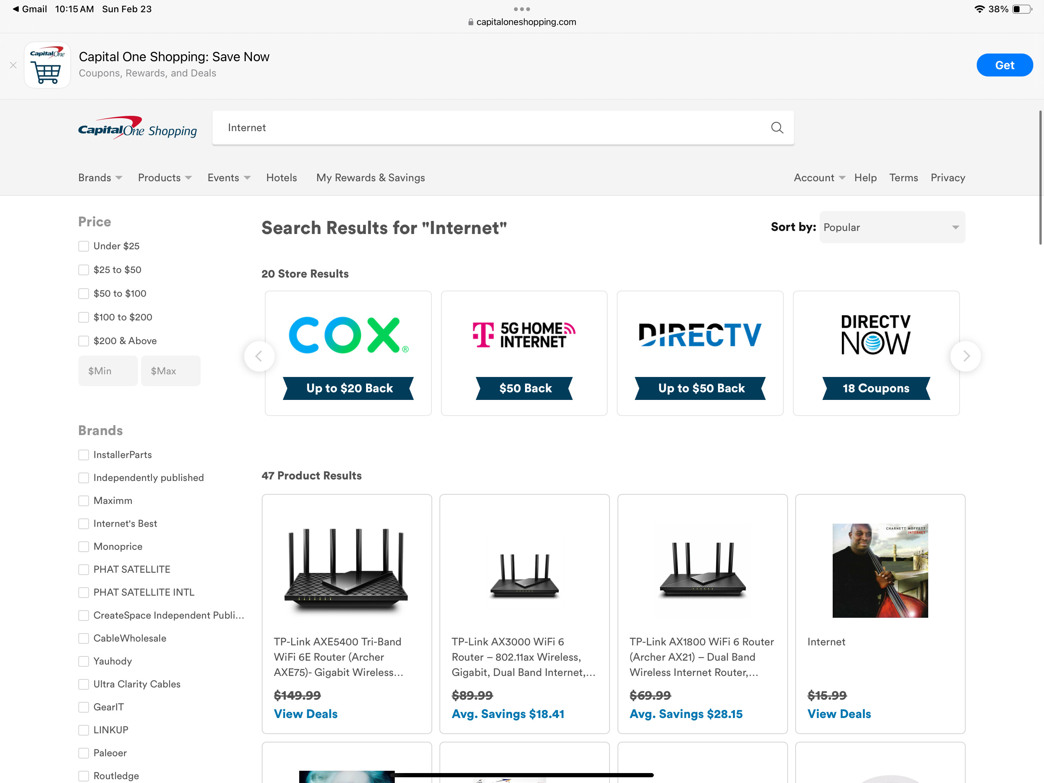
Task: Open the DIRECTV store card
Action: tap(700, 353)
